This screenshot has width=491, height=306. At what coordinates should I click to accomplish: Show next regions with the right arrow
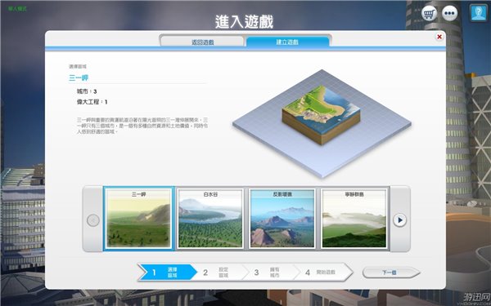click(x=400, y=220)
